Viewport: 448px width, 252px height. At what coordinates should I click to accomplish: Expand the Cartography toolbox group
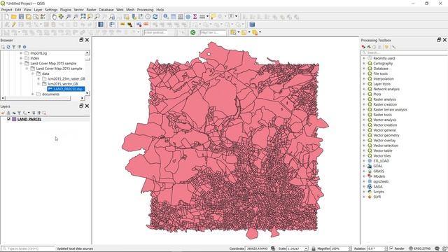[x=364, y=64]
